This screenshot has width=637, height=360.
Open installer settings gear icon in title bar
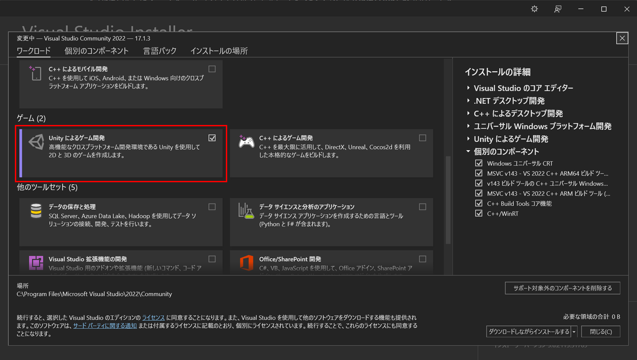click(535, 9)
